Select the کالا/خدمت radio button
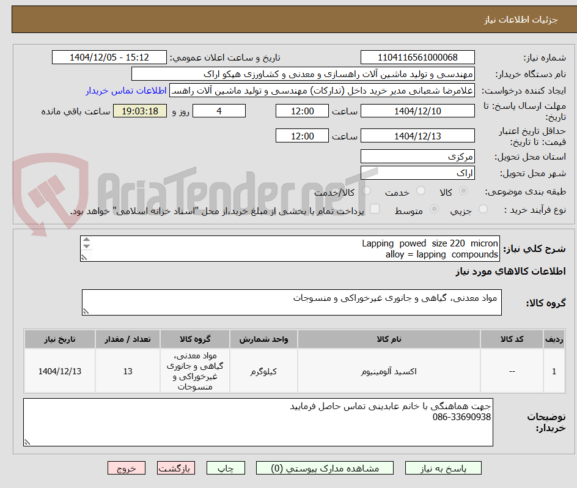This screenshot has height=488, width=577. 366,191
